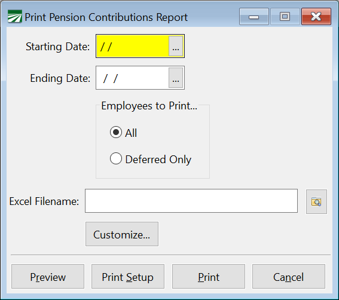Focus the Ending Date field
The image size is (339, 300).
click(x=132, y=78)
